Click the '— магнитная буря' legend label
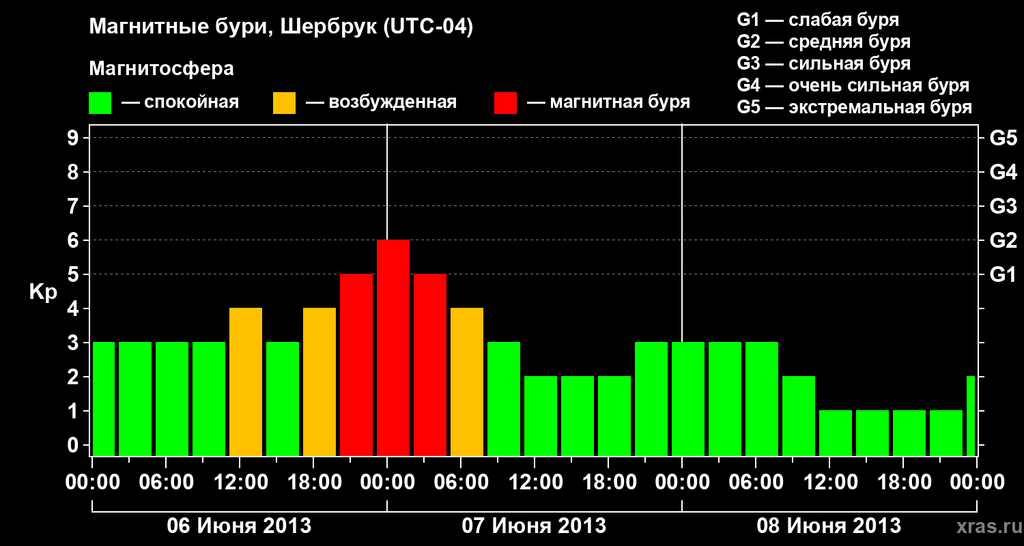Screen dimensions: 1024x546 click(x=608, y=103)
